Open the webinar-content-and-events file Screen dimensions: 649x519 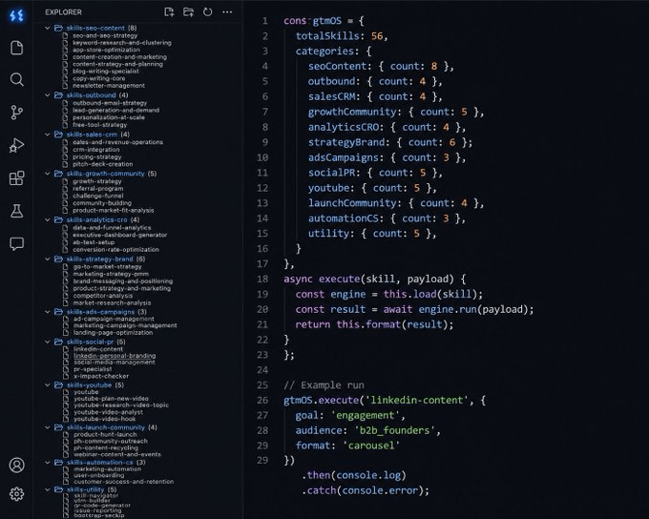(117, 454)
